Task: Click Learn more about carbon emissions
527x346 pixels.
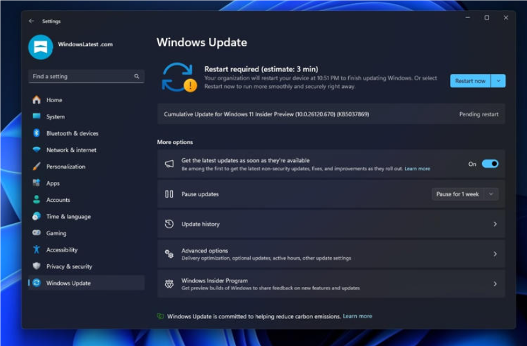Action: 357,316
